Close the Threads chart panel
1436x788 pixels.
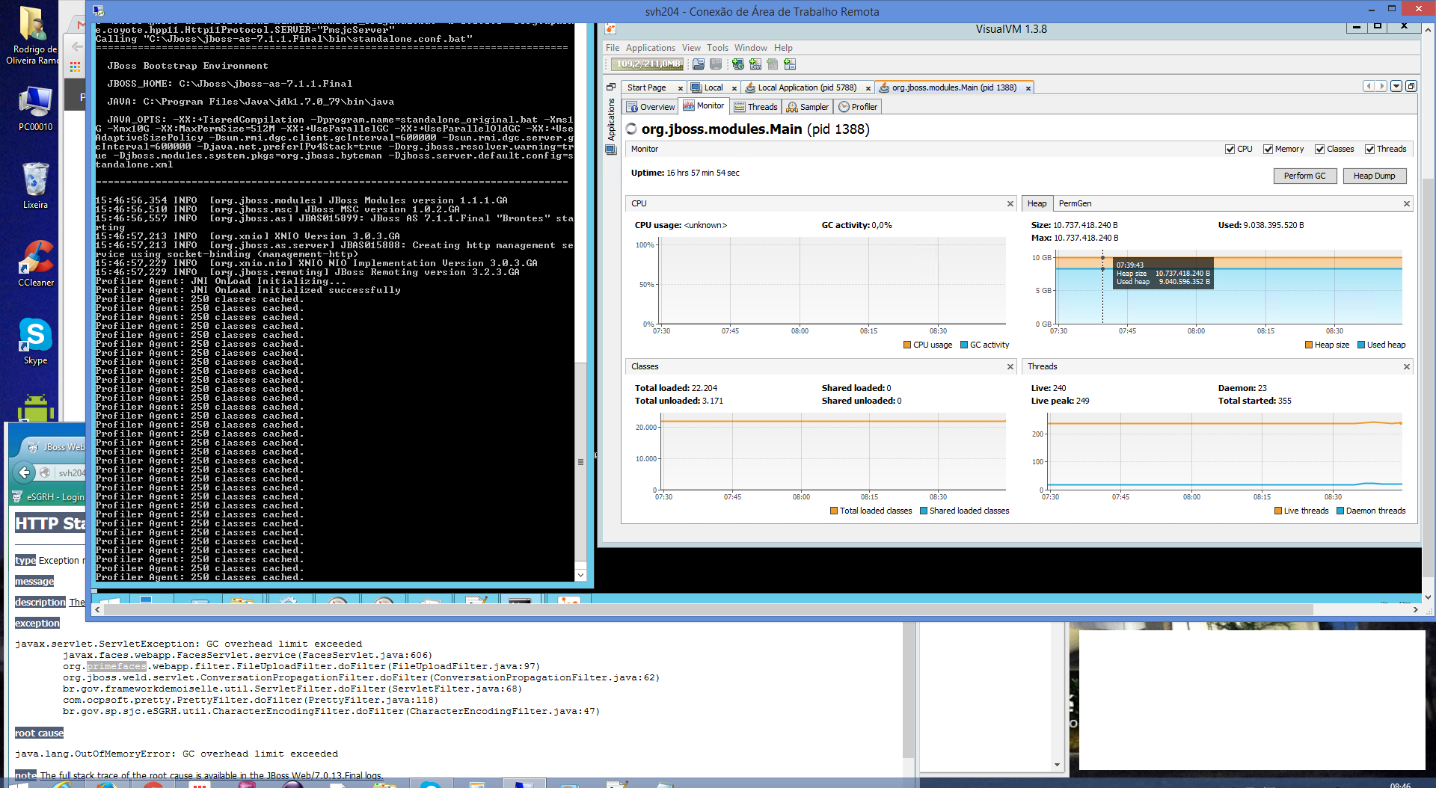pyautogui.click(x=1406, y=366)
